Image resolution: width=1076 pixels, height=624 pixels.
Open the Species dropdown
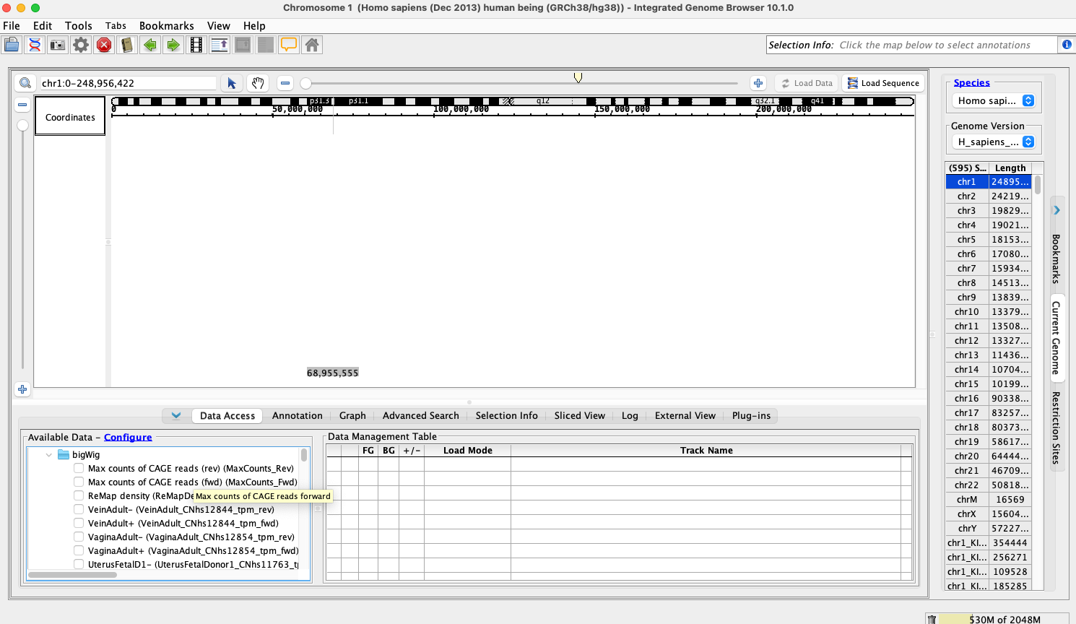[996, 101]
